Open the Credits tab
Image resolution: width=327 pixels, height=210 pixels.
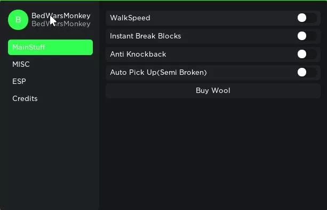(x=25, y=99)
